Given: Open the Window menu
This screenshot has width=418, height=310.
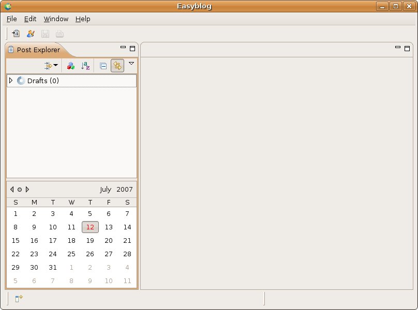Looking at the screenshot, I should click(56, 19).
